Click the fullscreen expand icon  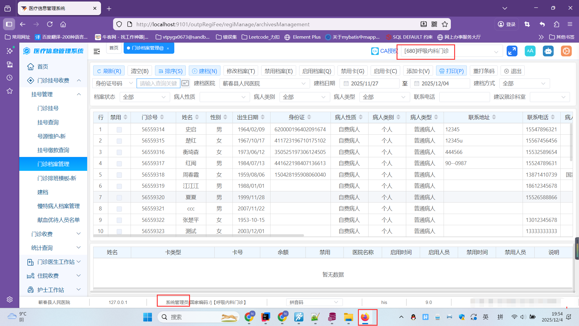(512, 51)
